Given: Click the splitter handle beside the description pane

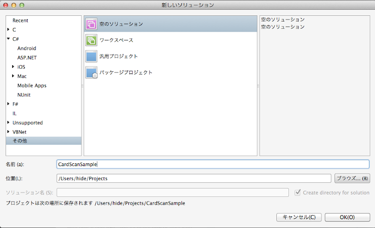Looking at the screenshot, I should [258, 86].
